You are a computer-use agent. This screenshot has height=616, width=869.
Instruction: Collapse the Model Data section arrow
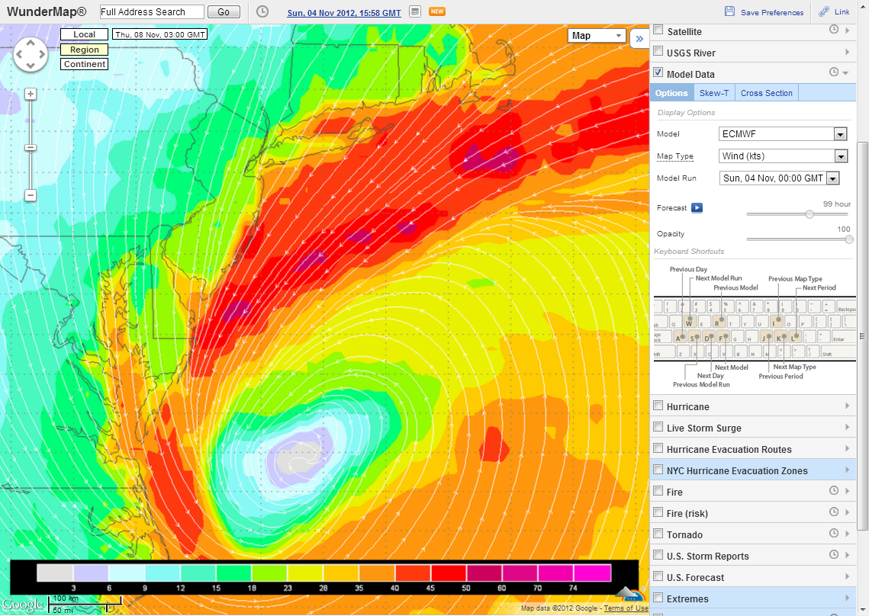pyautogui.click(x=845, y=72)
